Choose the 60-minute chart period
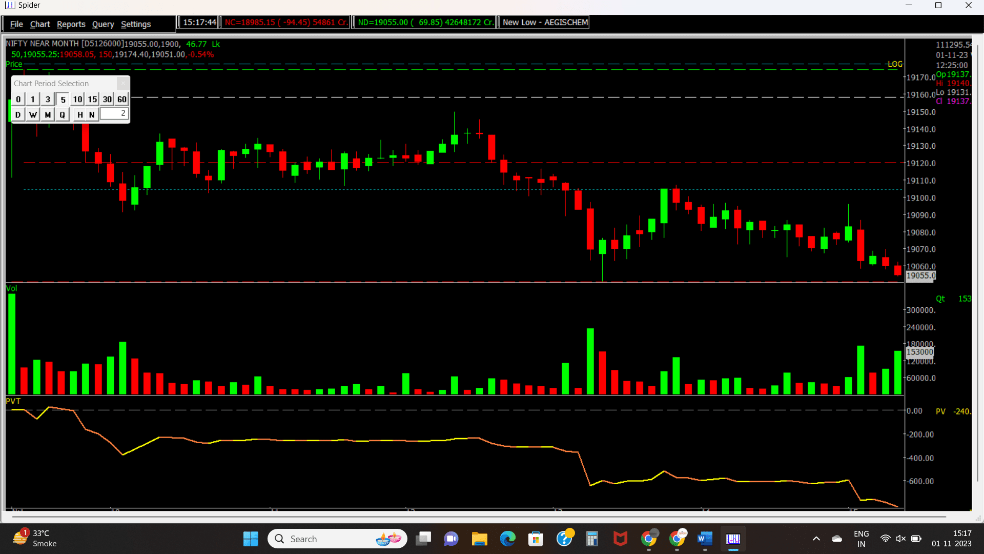 121,99
